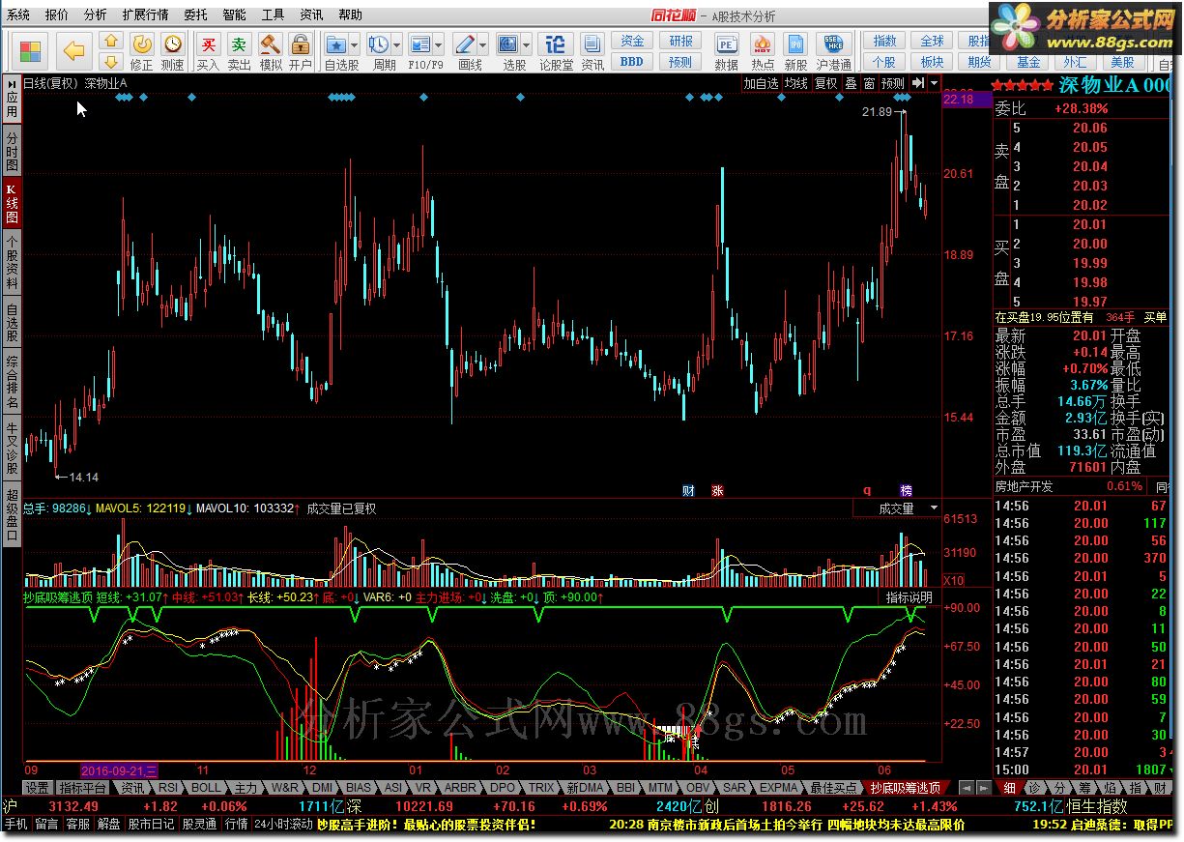The image size is (1184, 842).
Task: Open 沪港通 connect icon
Action: click(833, 51)
